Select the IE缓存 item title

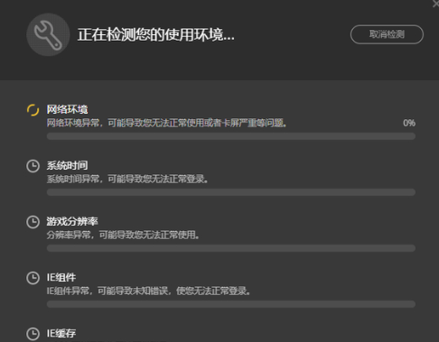click(x=61, y=333)
